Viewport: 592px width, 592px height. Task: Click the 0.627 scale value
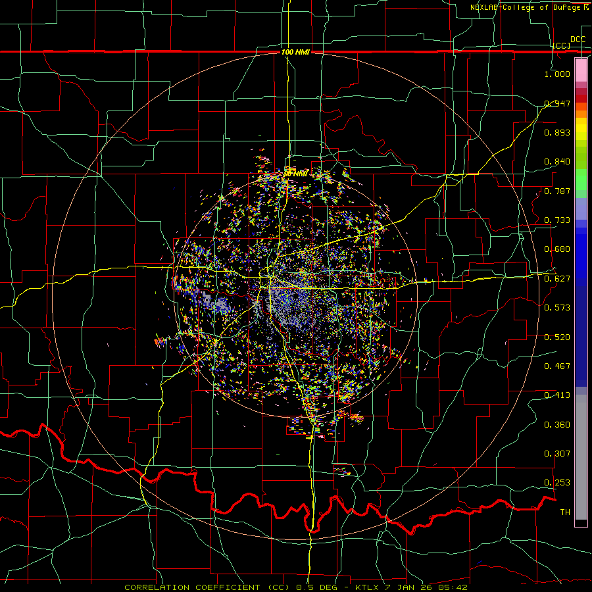[x=557, y=279]
